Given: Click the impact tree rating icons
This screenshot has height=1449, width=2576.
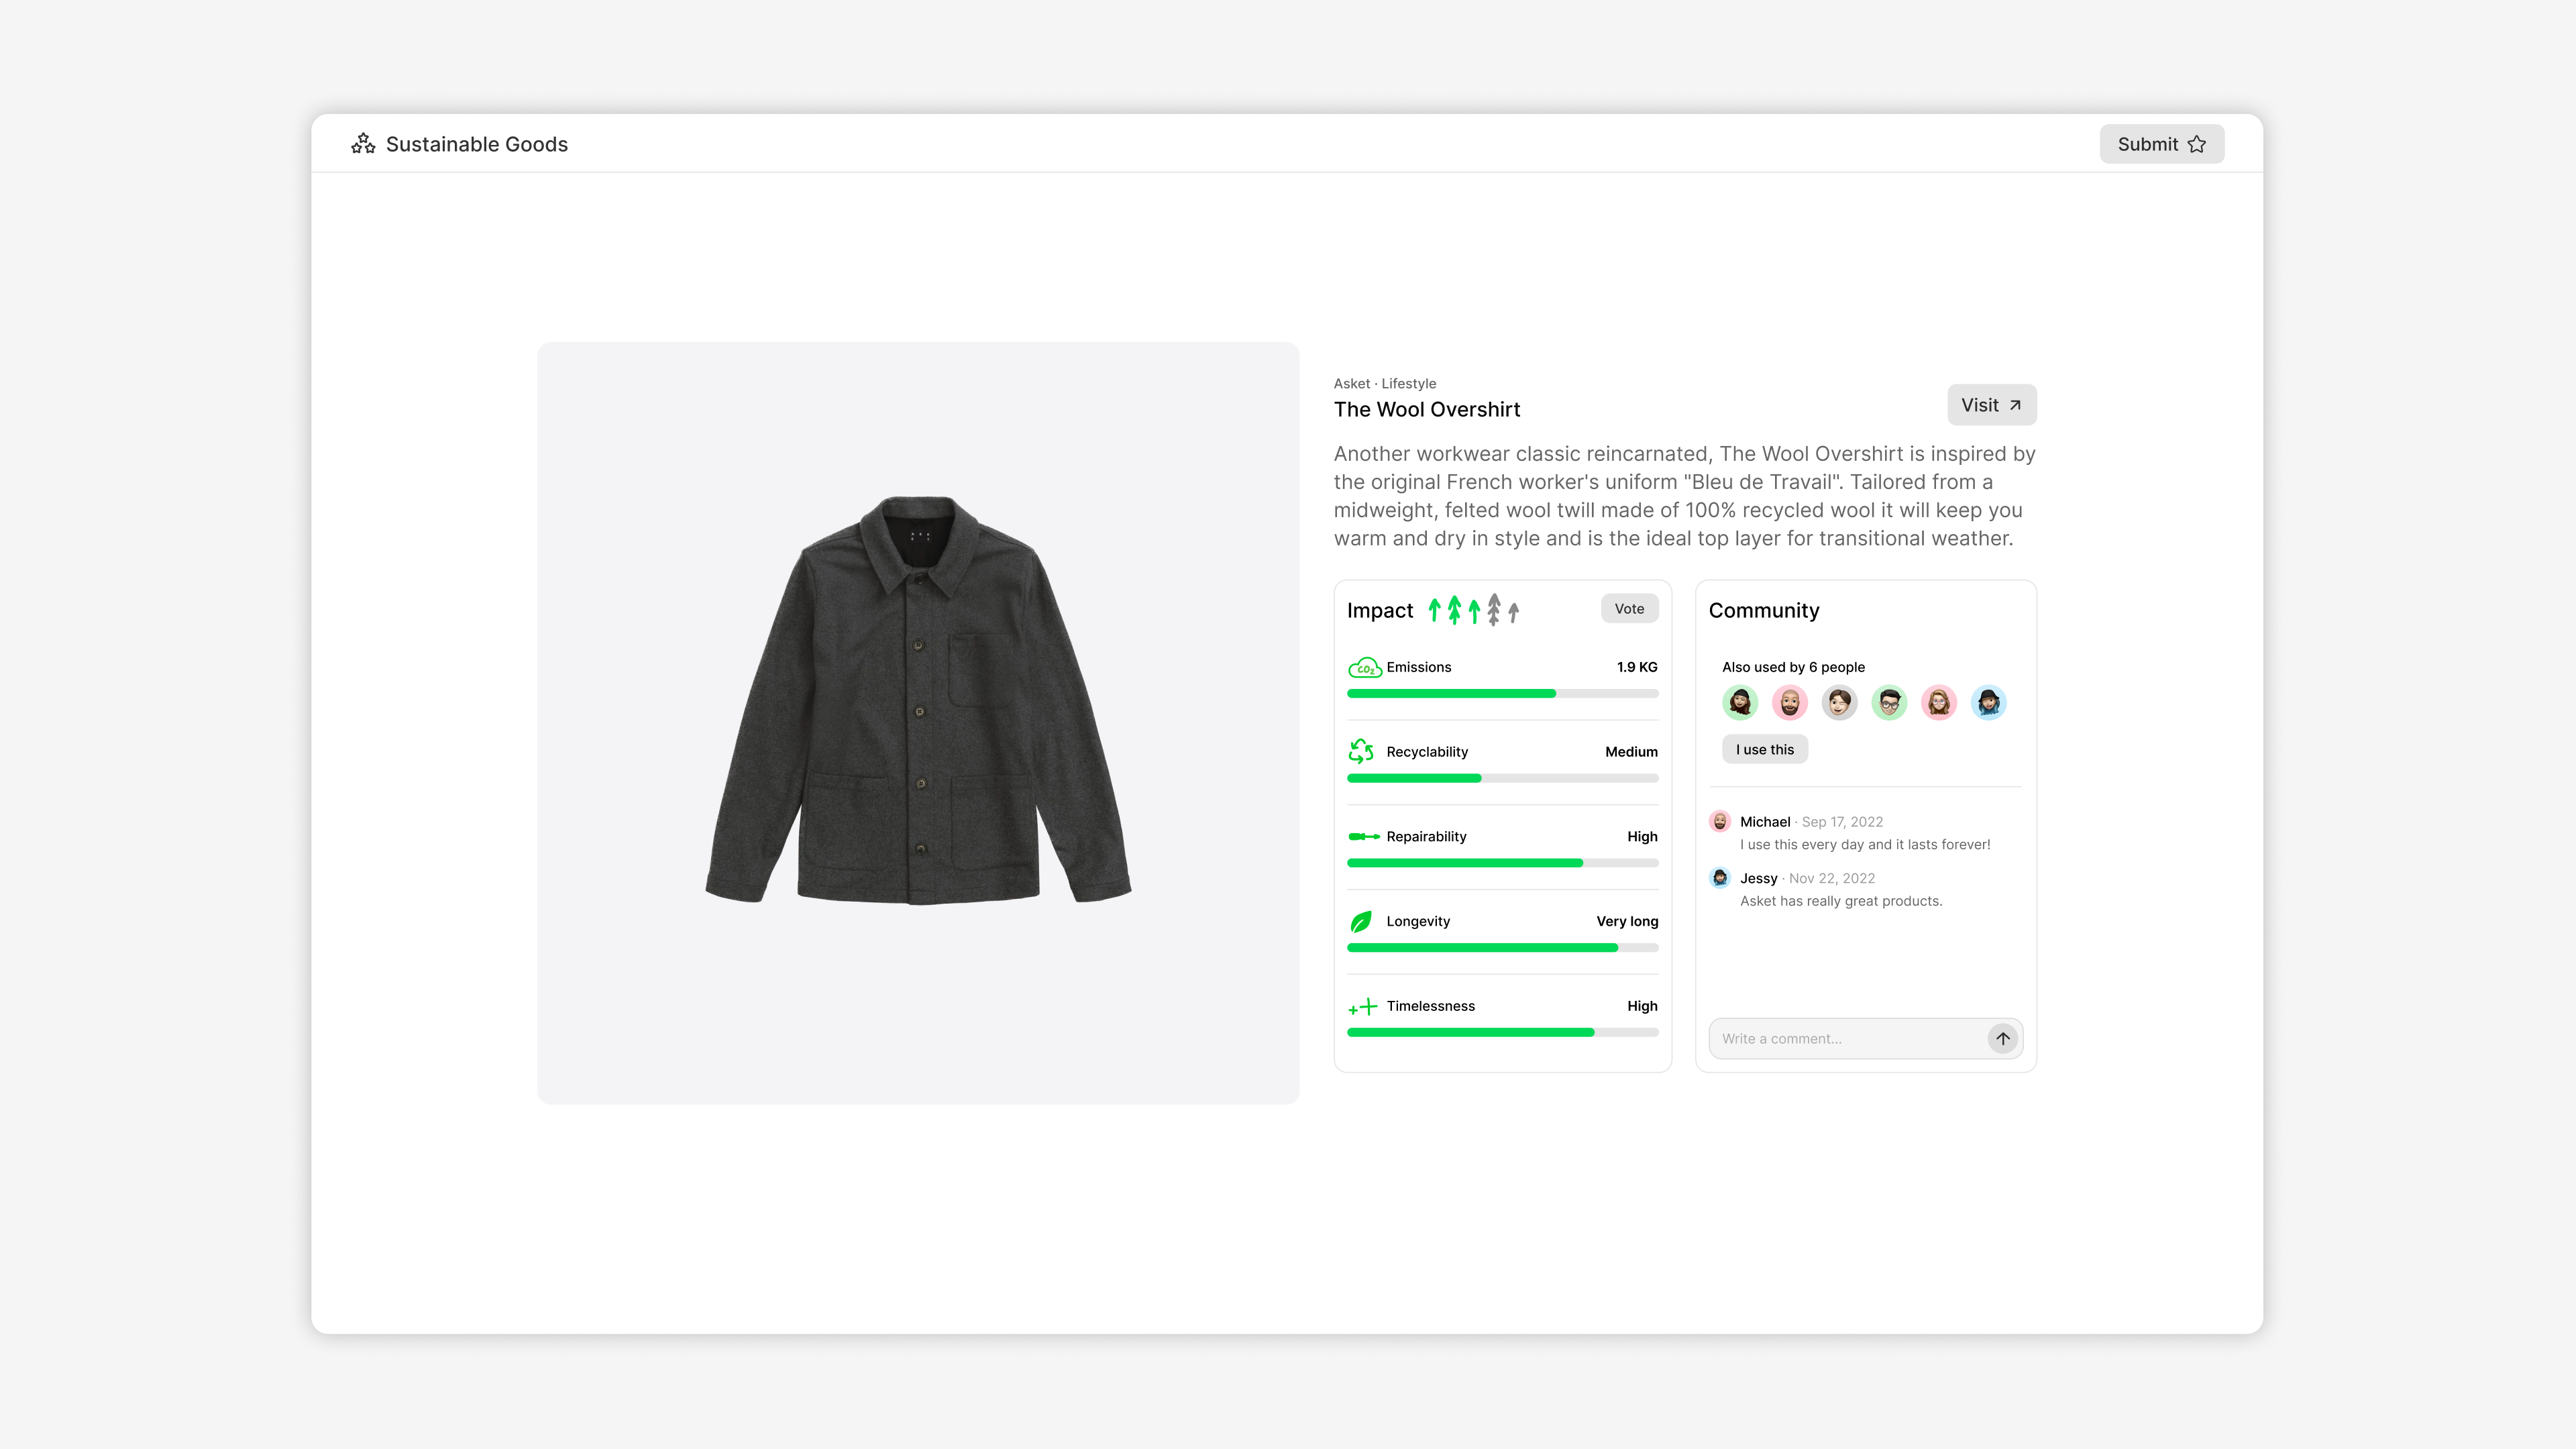Looking at the screenshot, I should point(1473,609).
